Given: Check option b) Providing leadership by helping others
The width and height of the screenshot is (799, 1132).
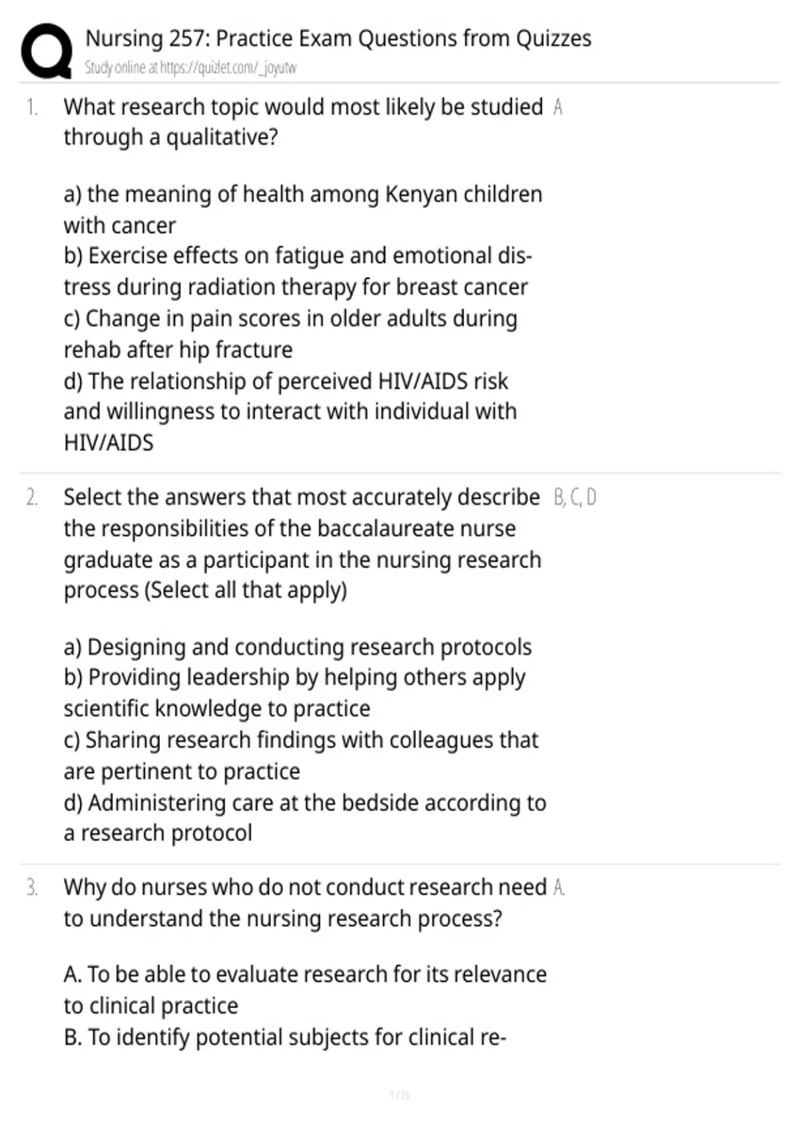Looking at the screenshot, I should (x=295, y=693).
